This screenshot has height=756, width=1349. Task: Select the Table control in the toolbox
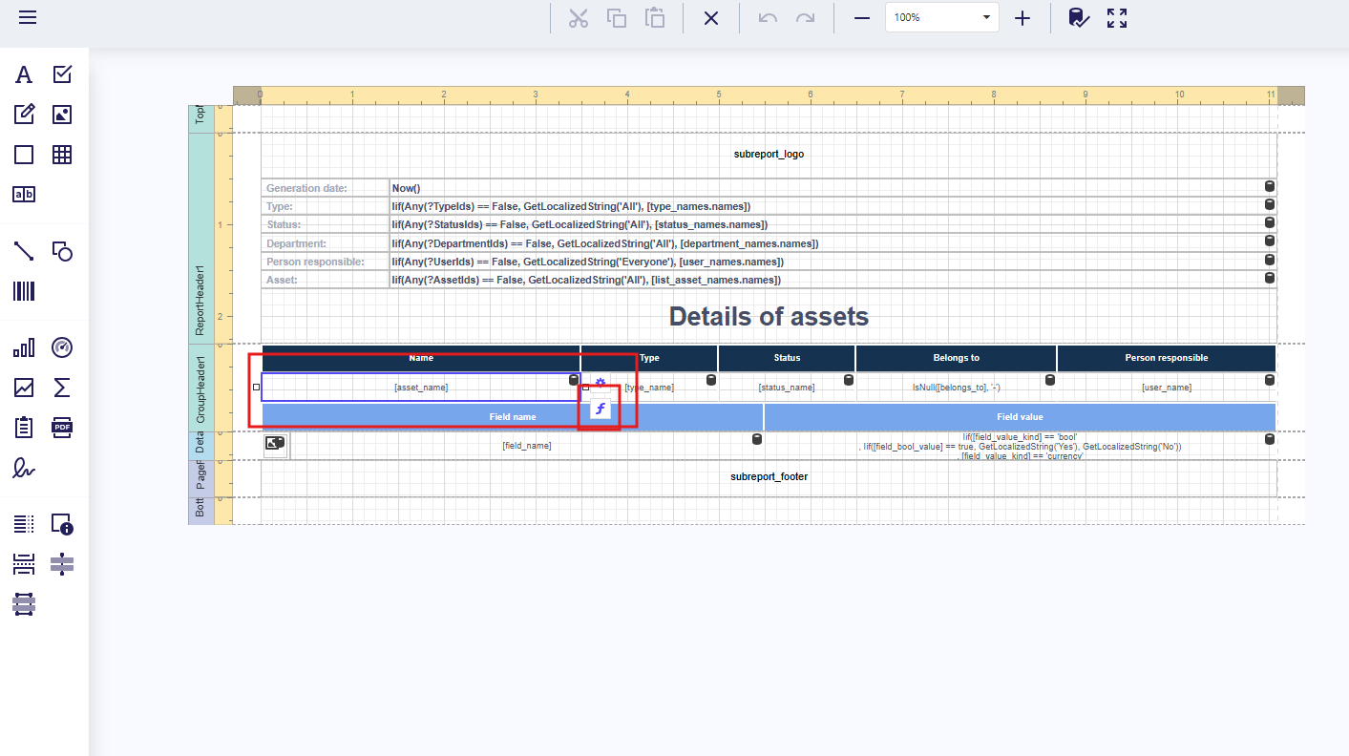point(62,155)
